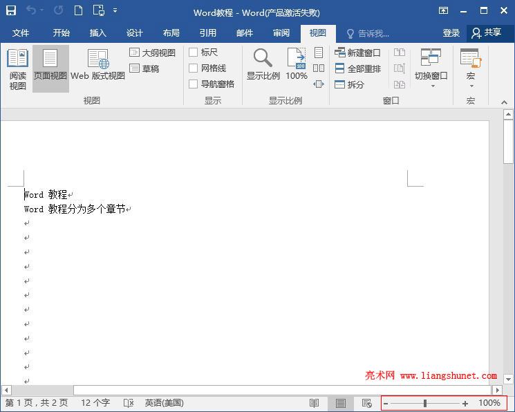This screenshot has width=515, height=412.
Task: Click the horizontal scrollbar right arrow
Action: 497,391
